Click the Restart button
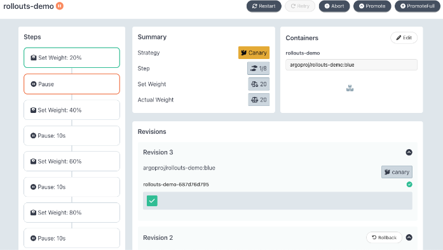 [264, 6]
